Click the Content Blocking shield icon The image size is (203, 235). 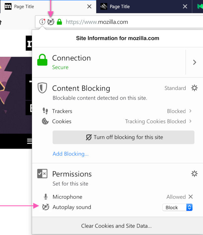[42, 88]
